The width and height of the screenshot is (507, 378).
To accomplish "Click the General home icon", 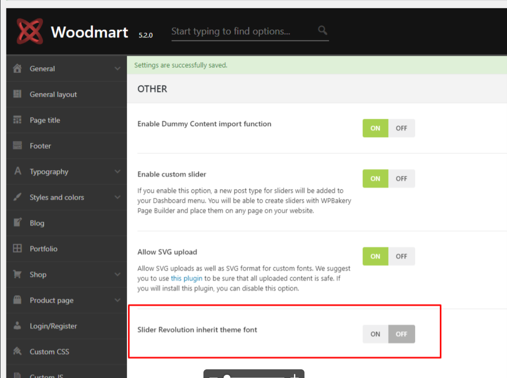I will 17,69.
